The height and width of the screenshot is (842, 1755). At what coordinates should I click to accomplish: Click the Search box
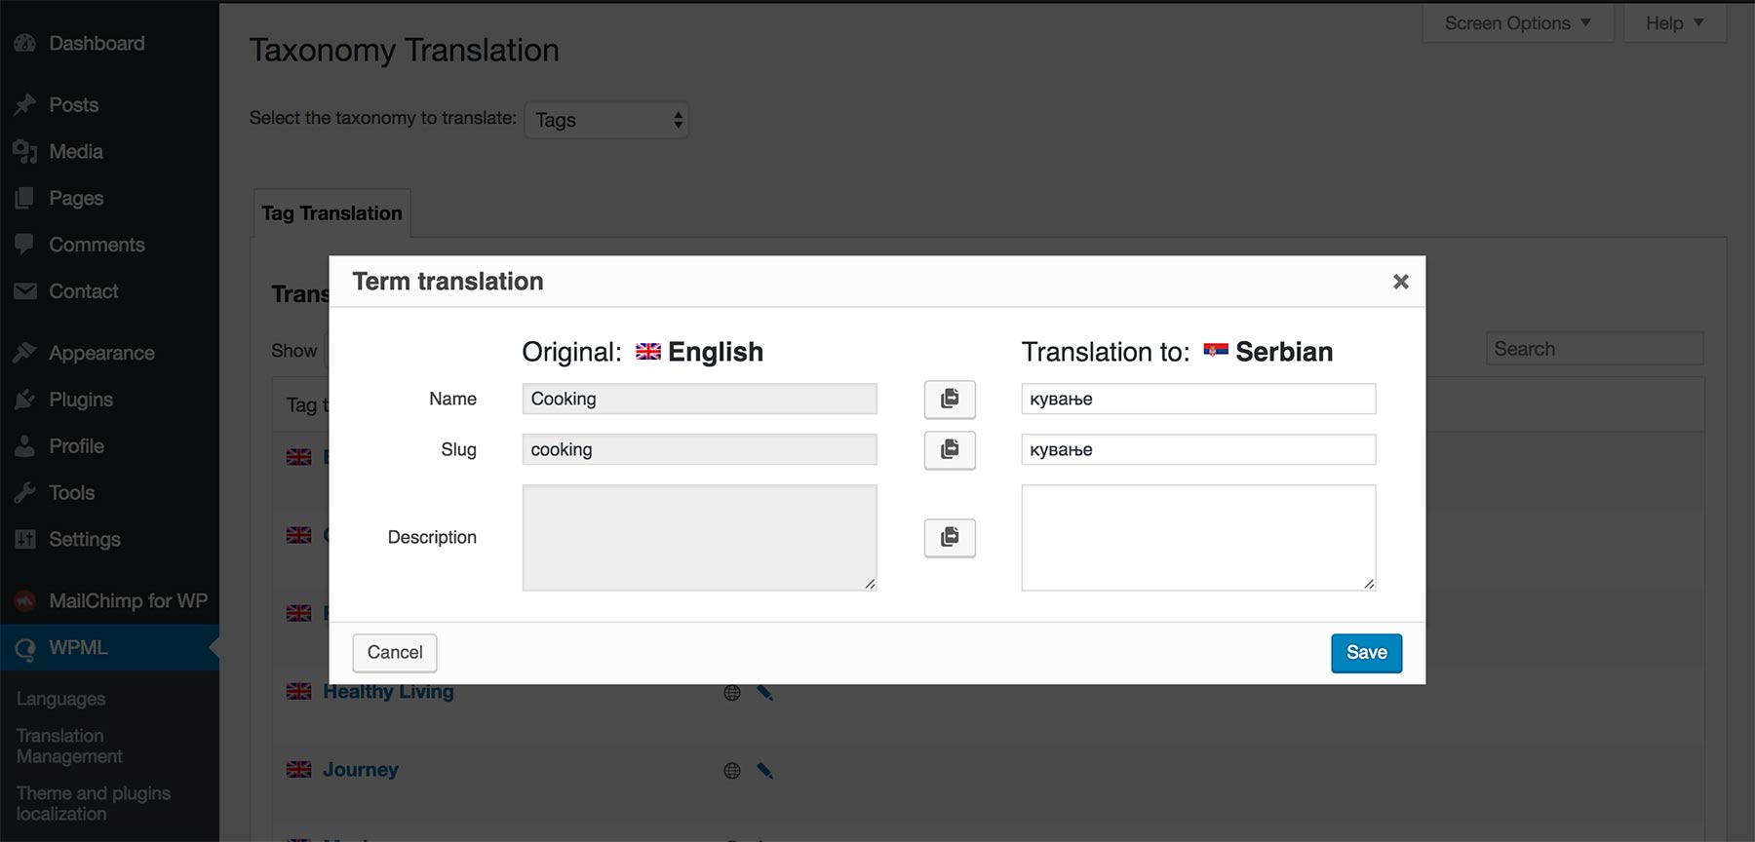click(x=1594, y=349)
